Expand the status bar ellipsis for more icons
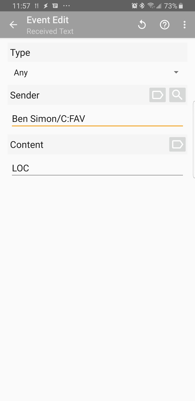The height and width of the screenshot is (401, 195). (66, 6)
